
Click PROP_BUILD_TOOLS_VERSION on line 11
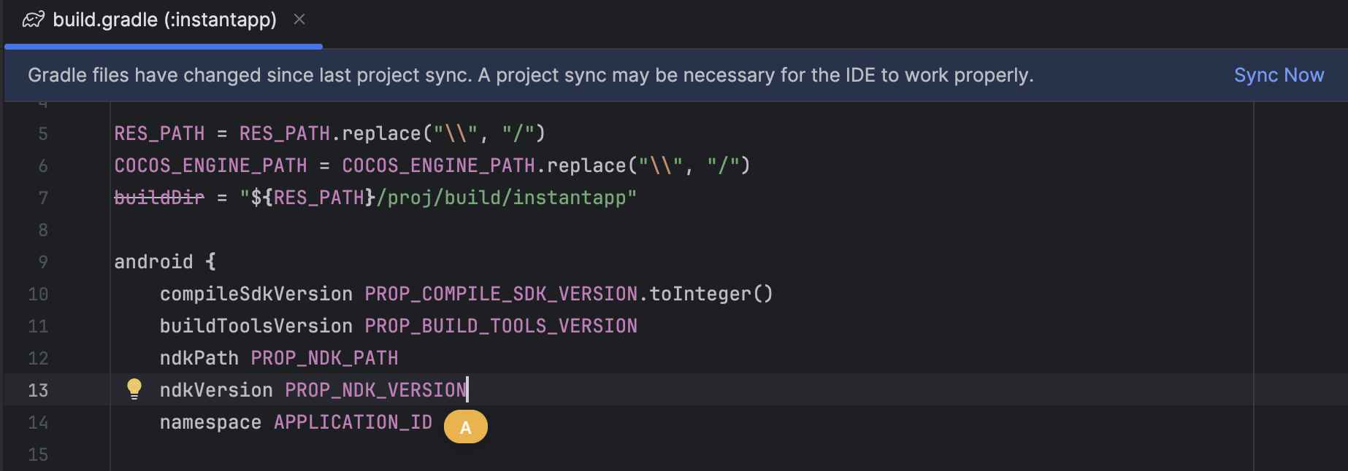(501, 326)
